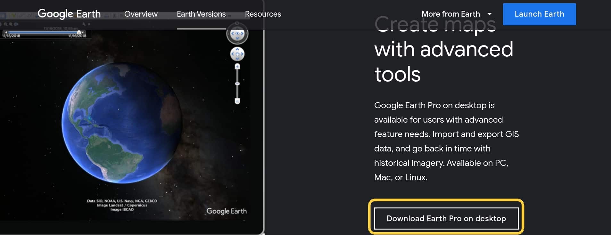
Task: Click the Google Earth logo
Action: point(69,14)
